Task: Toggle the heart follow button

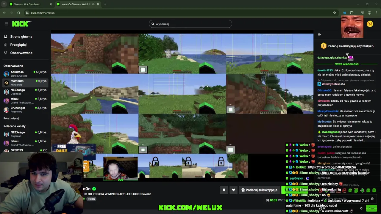Action: coord(233,190)
